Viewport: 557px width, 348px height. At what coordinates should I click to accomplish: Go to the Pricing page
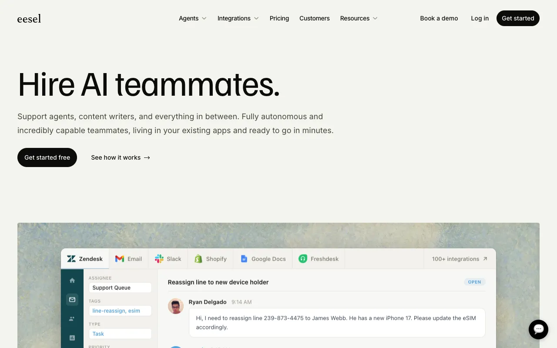coord(279,18)
